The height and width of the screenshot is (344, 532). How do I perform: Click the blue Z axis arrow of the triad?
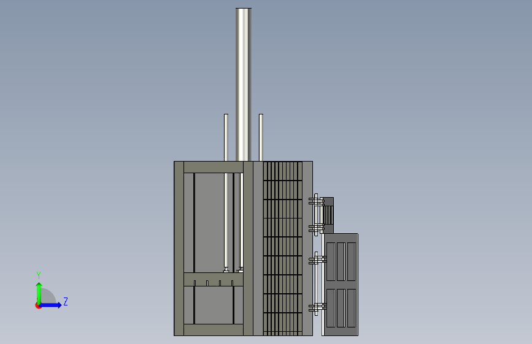pos(51,305)
